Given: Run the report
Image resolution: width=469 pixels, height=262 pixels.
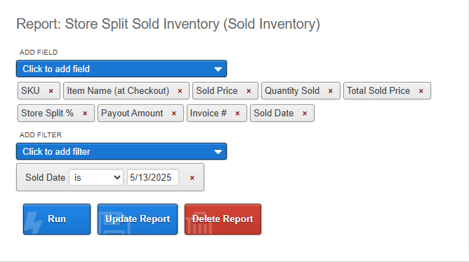Looking at the screenshot, I should (57, 219).
